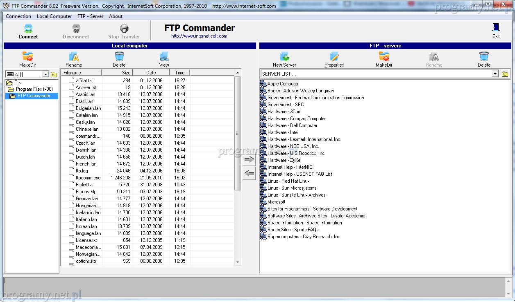Select the ftpcomm.exe file

(x=88, y=178)
